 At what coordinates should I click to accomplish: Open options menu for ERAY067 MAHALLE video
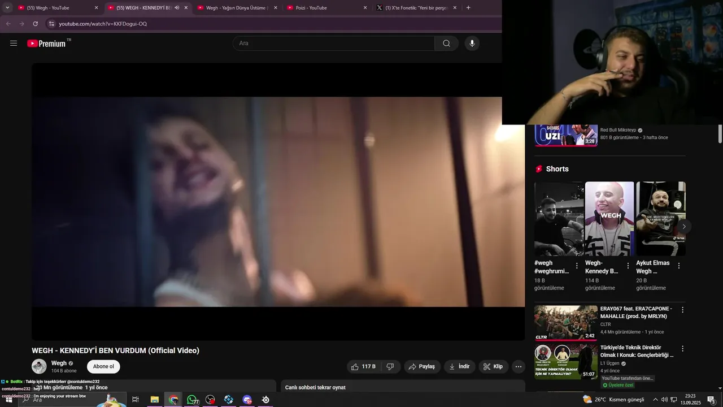pos(682,310)
